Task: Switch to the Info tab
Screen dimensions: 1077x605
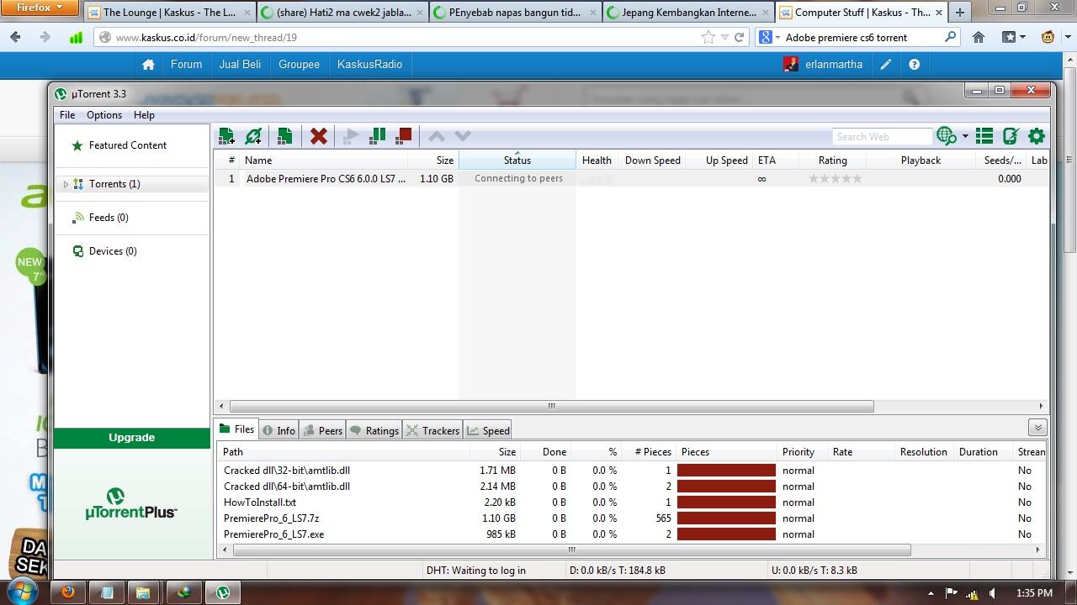Action: pos(279,430)
